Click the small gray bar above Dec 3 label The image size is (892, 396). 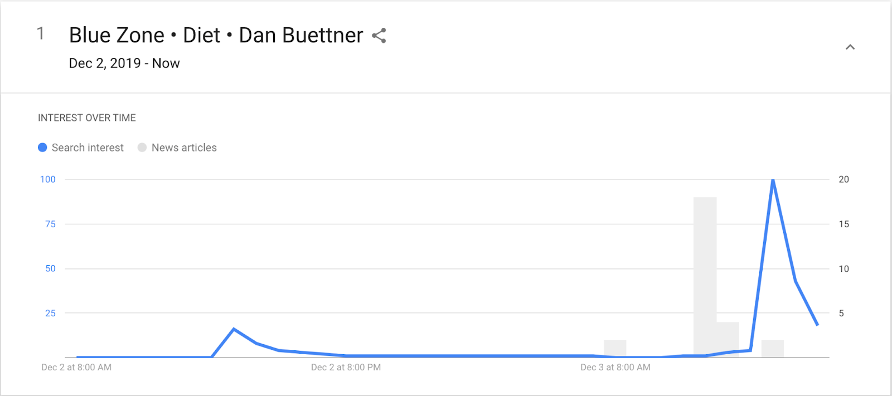point(615,349)
